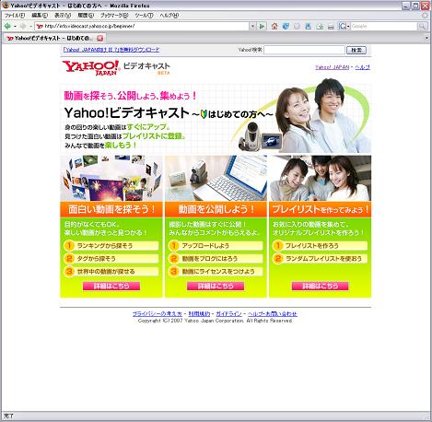Click the Firefox icon in the title bar

[6, 6]
